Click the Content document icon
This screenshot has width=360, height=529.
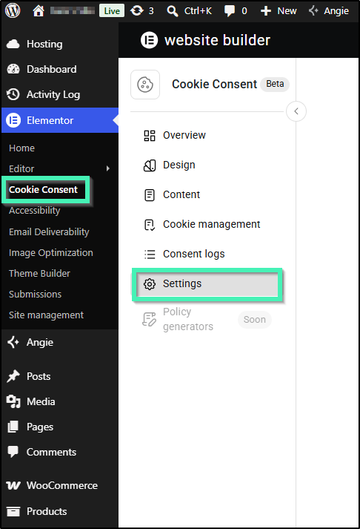click(150, 195)
